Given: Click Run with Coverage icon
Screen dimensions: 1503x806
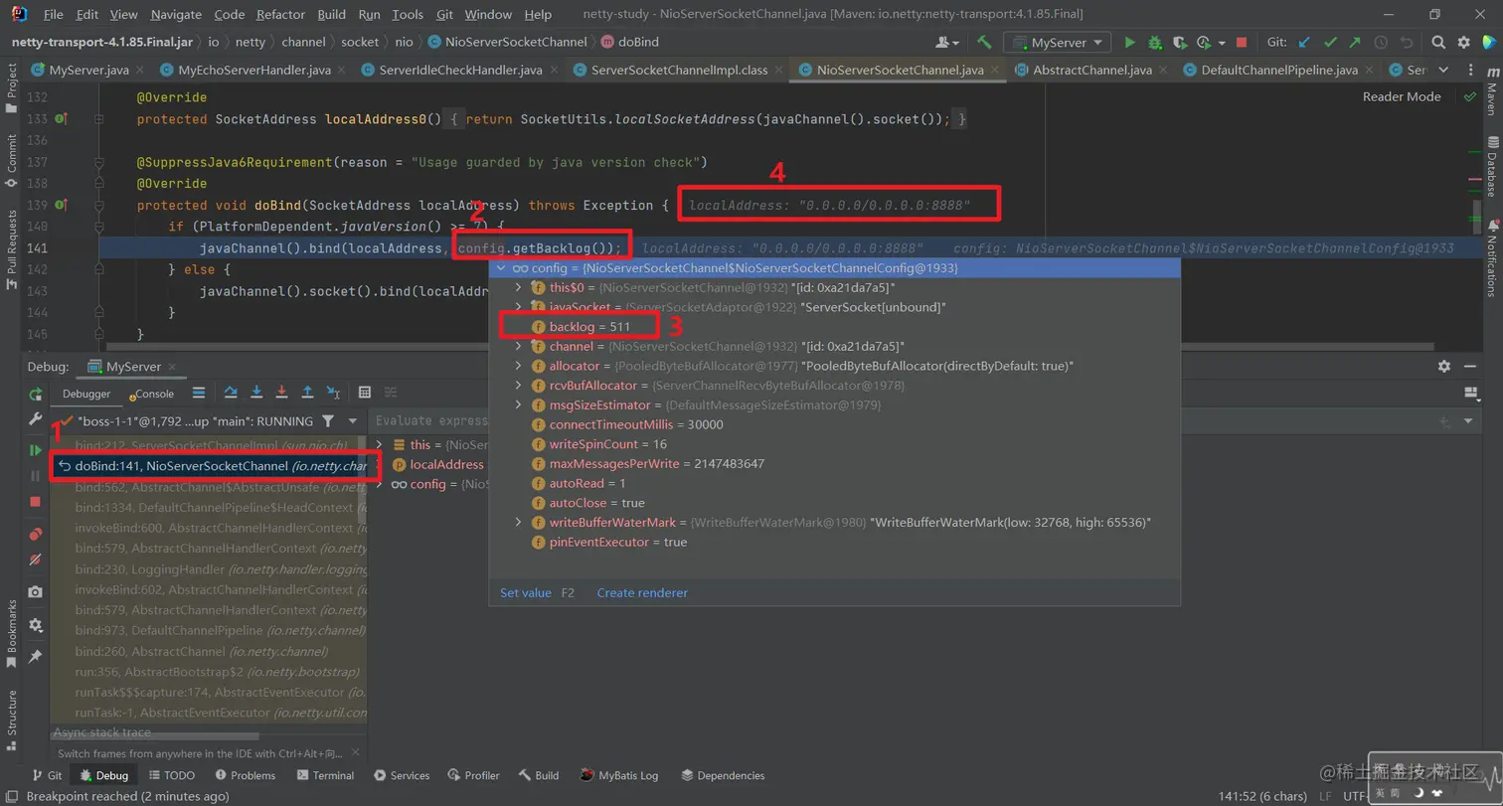Looking at the screenshot, I should tap(1179, 43).
